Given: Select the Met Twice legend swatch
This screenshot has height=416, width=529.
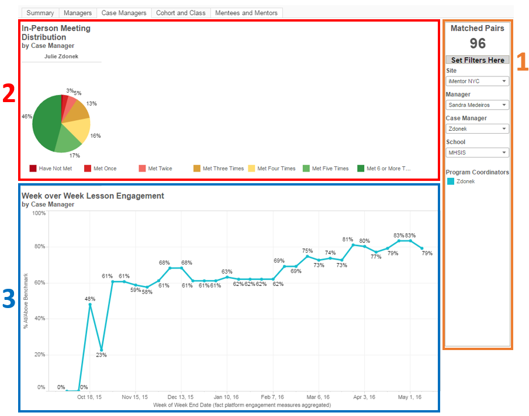Looking at the screenshot, I should click(142, 169).
